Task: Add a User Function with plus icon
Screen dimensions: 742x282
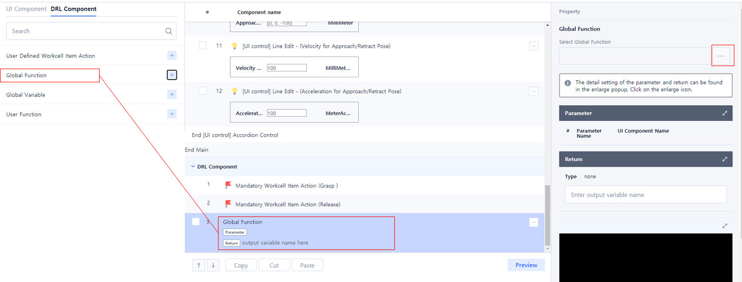Action: point(172,114)
